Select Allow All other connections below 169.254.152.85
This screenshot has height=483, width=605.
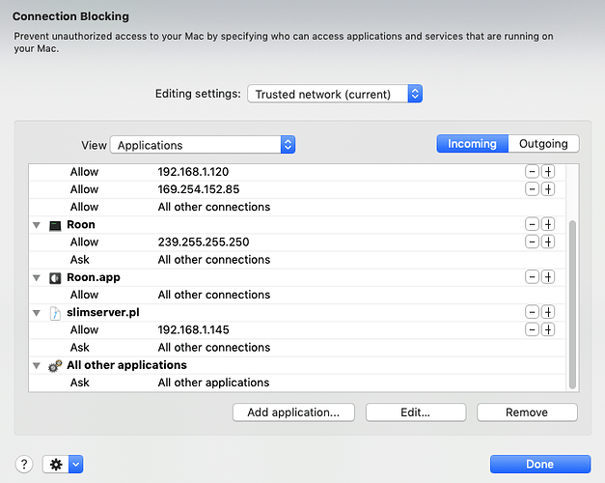(x=297, y=207)
